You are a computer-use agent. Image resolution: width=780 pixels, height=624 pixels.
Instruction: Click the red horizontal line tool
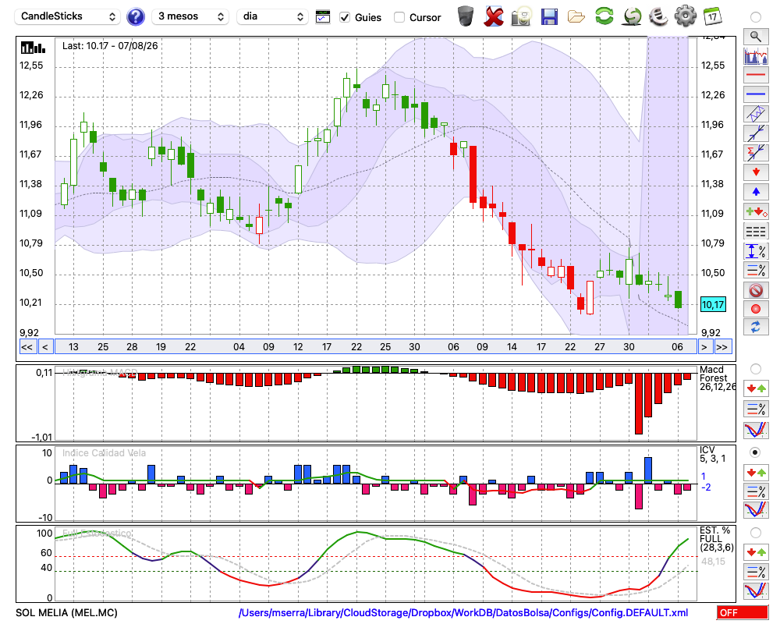pyautogui.click(x=756, y=75)
